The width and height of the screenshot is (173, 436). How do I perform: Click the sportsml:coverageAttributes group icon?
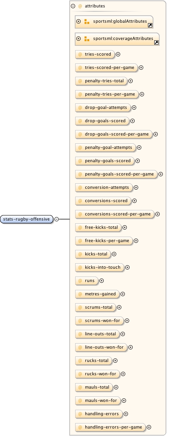(x=86, y=39)
